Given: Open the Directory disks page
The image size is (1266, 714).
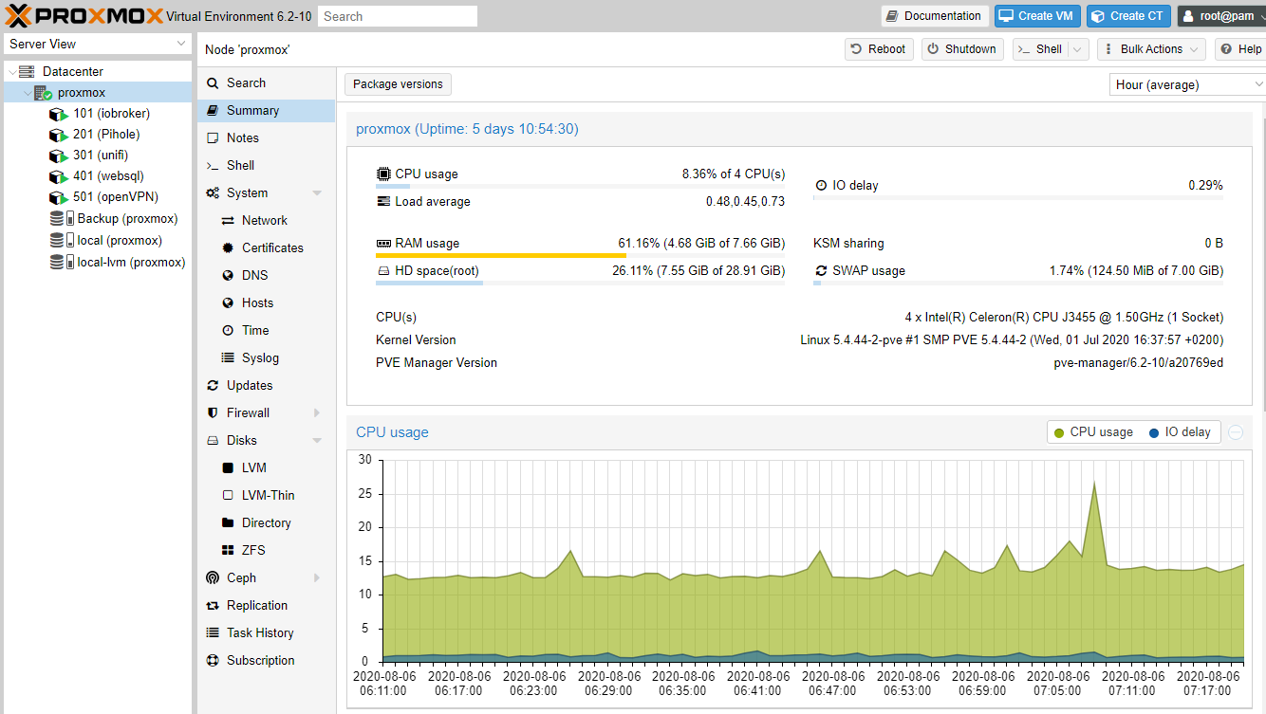Looking at the screenshot, I should pyautogui.click(x=266, y=522).
